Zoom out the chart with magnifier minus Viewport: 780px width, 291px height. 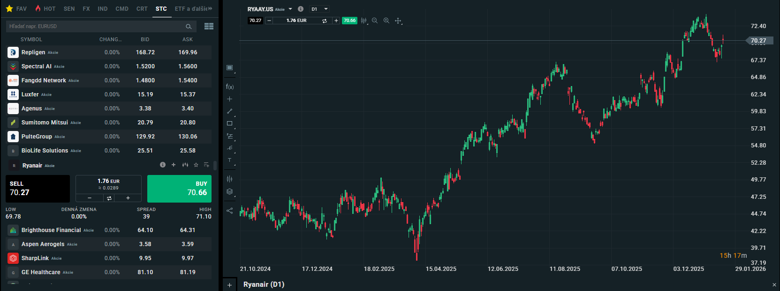coord(375,21)
